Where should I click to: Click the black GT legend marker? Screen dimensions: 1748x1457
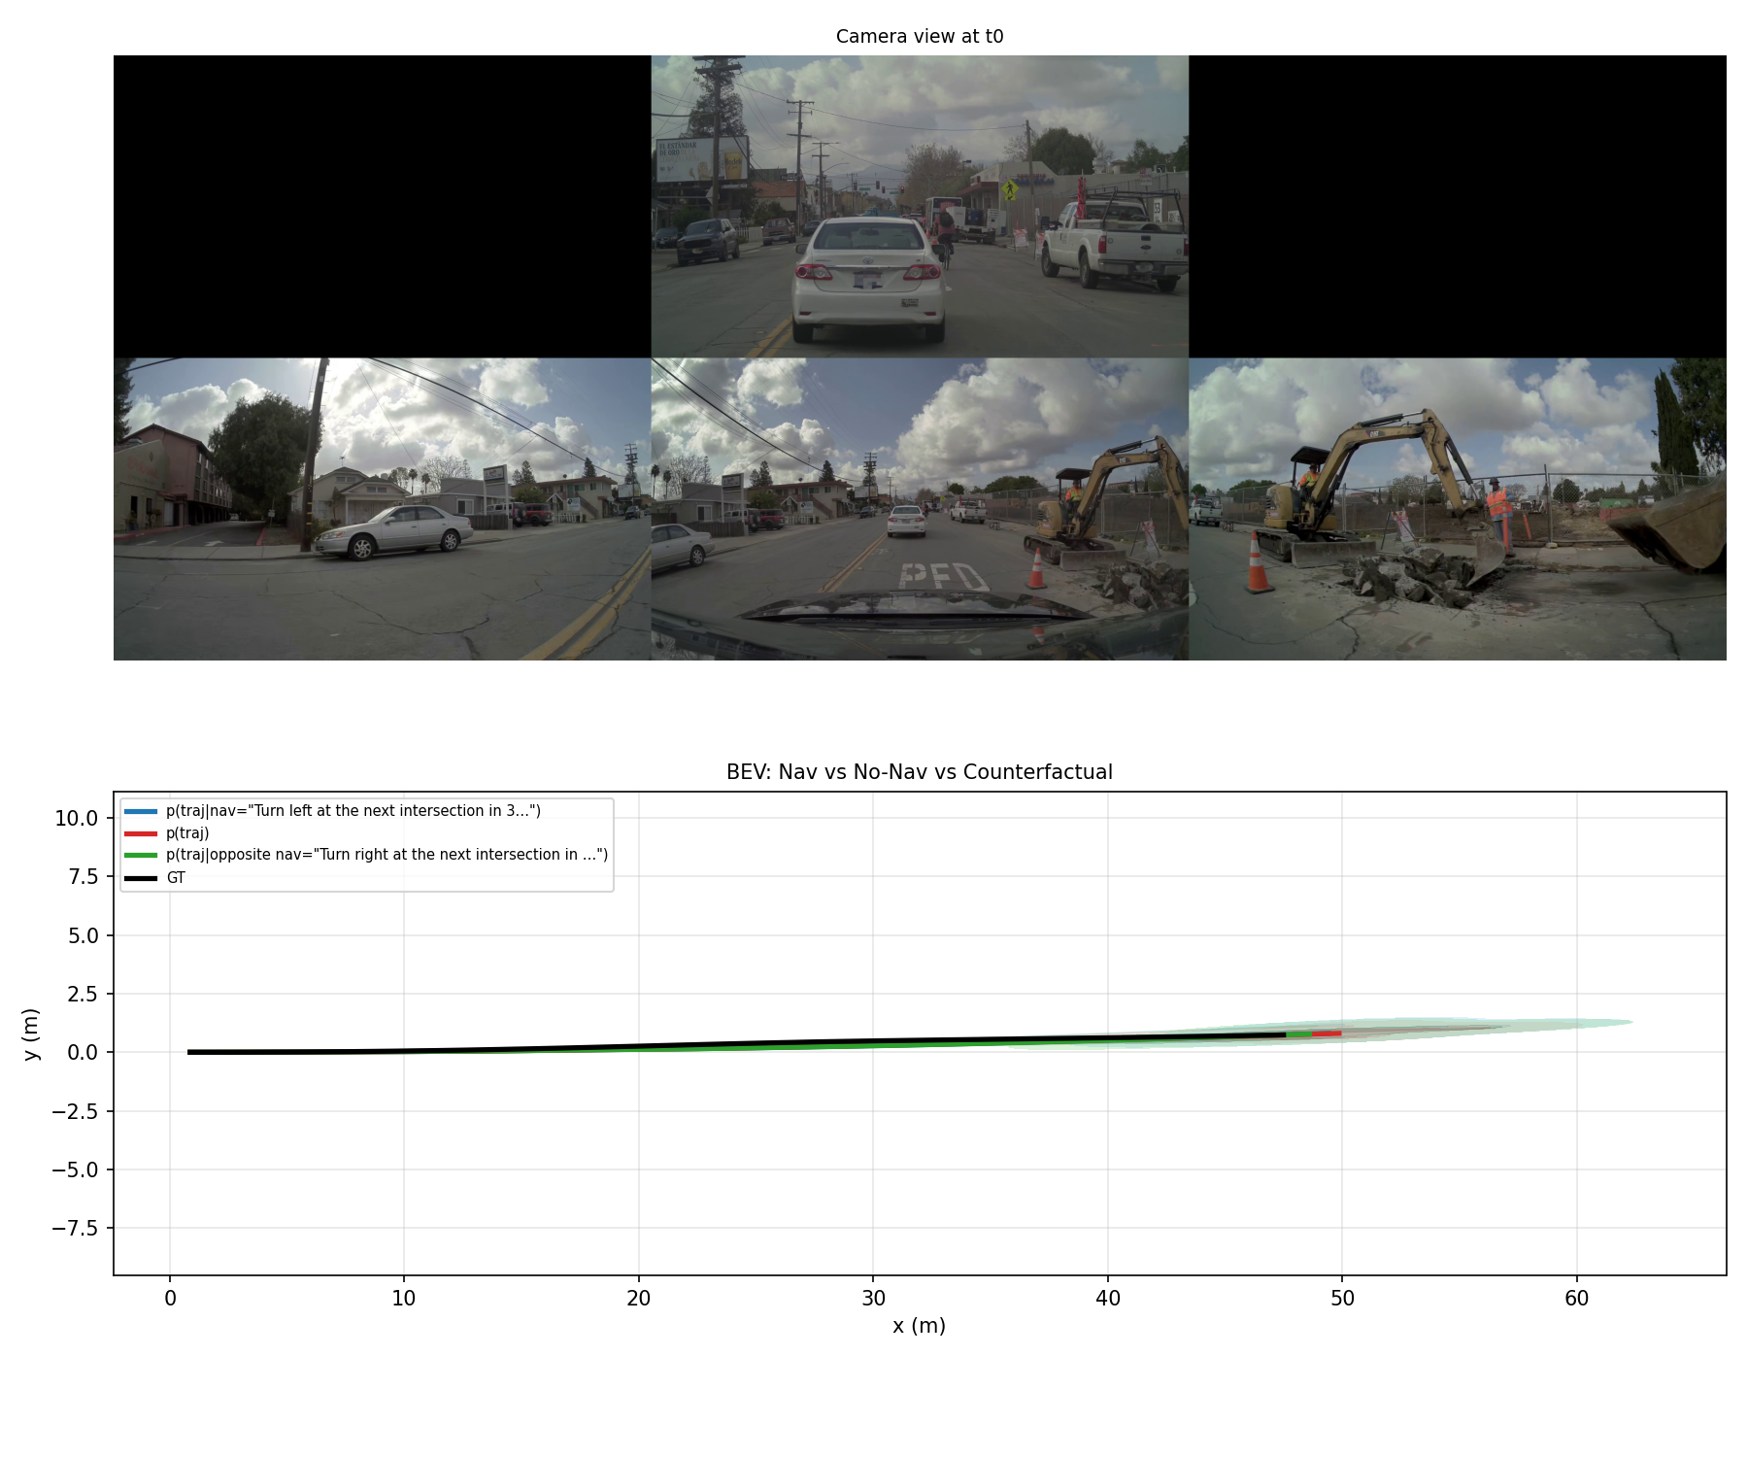pyautogui.click(x=139, y=876)
